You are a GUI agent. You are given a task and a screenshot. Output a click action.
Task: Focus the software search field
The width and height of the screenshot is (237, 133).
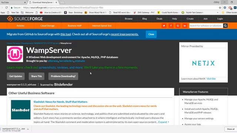206,26
